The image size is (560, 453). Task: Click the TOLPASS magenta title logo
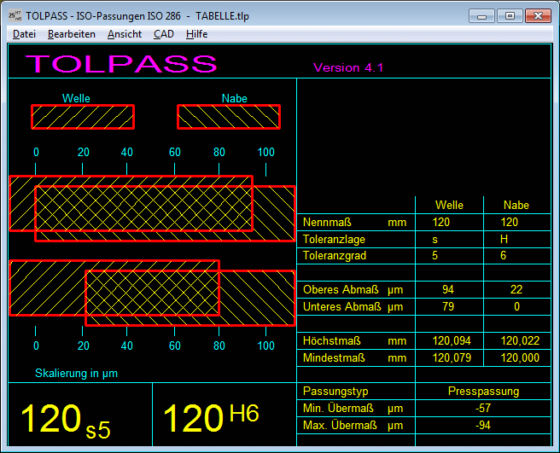coord(121,64)
